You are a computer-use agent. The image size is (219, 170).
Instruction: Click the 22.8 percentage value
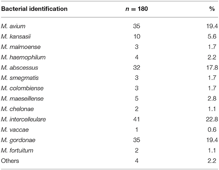click(x=212, y=119)
